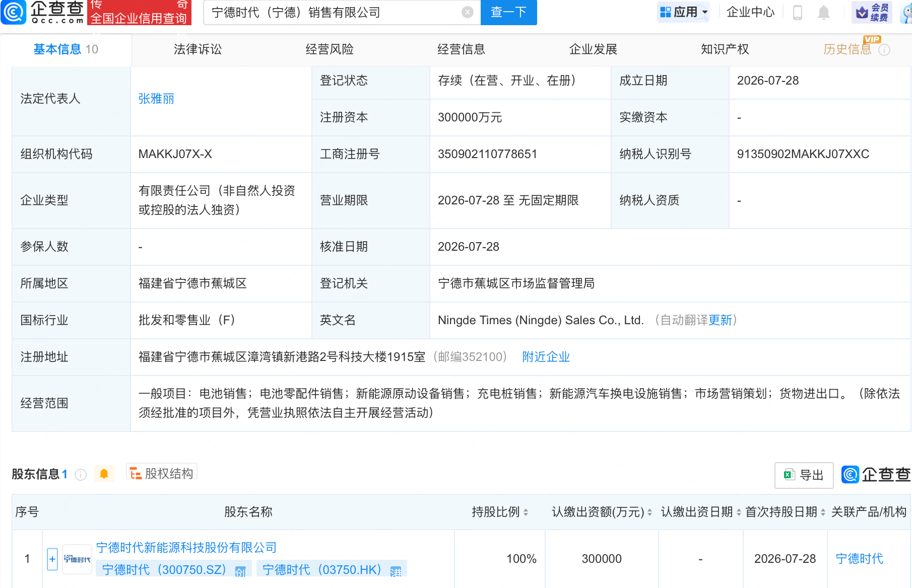Image resolution: width=912 pixels, height=588 pixels.
Task: Switch to the 经营信息 tab
Action: [x=461, y=49]
